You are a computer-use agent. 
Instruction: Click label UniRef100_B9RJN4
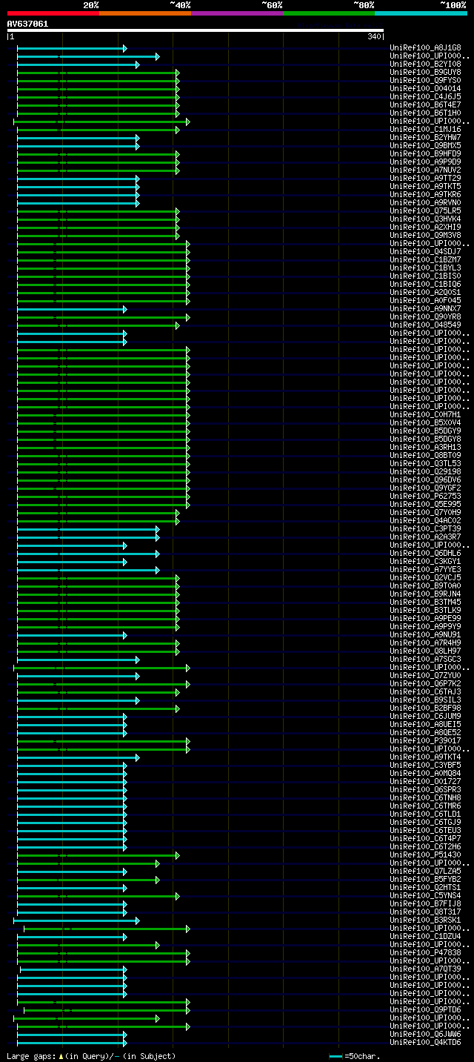[x=425, y=594]
